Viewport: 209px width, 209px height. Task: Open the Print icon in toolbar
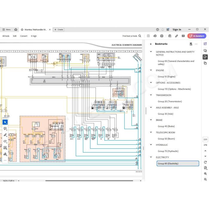[162, 36]
